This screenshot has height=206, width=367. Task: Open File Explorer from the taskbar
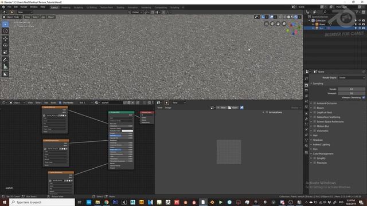click(x=97, y=202)
